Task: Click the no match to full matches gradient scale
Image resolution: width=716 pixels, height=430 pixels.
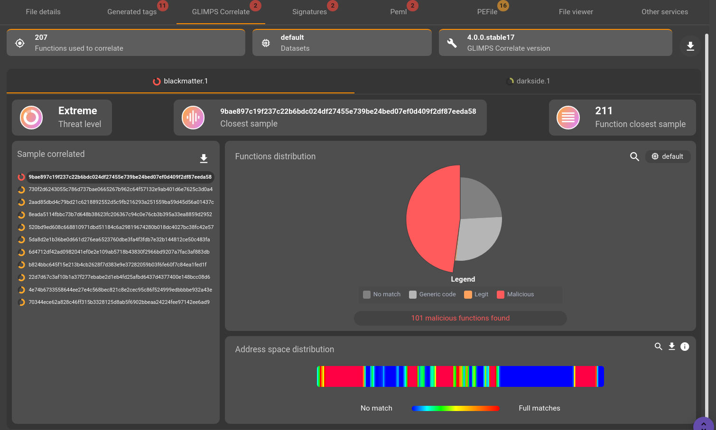Action: click(x=456, y=408)
